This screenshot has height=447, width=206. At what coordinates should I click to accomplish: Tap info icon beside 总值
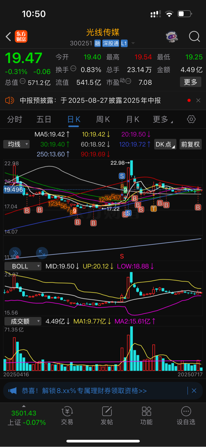pyautogui.click(x=23, y=81)
